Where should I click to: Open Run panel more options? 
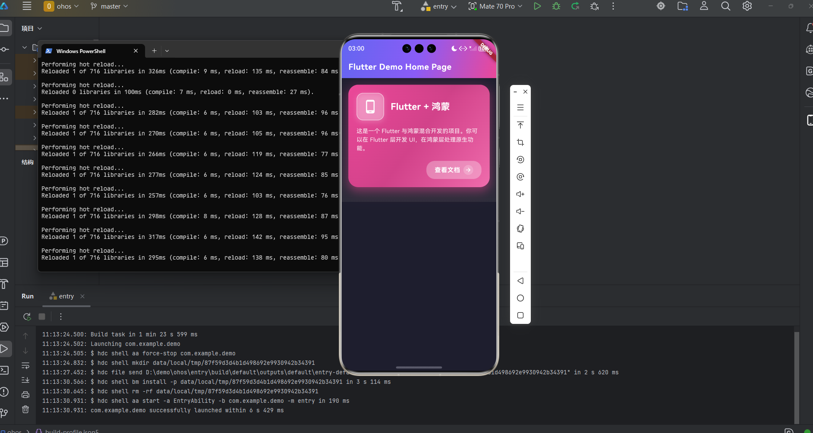61,317
